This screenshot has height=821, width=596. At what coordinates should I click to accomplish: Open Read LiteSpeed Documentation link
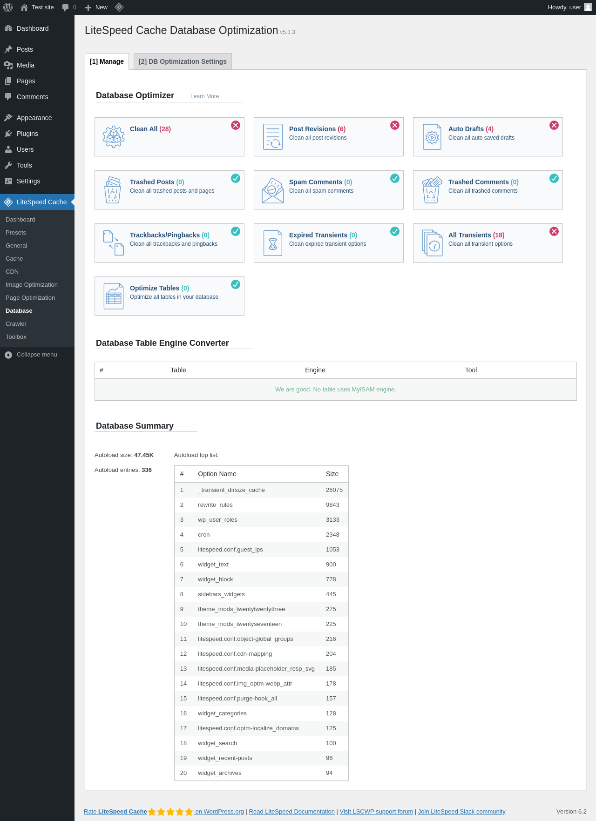(291, 811)
